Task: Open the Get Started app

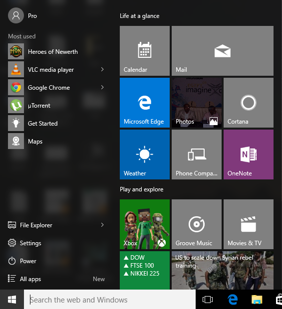Action: point(56,124)
